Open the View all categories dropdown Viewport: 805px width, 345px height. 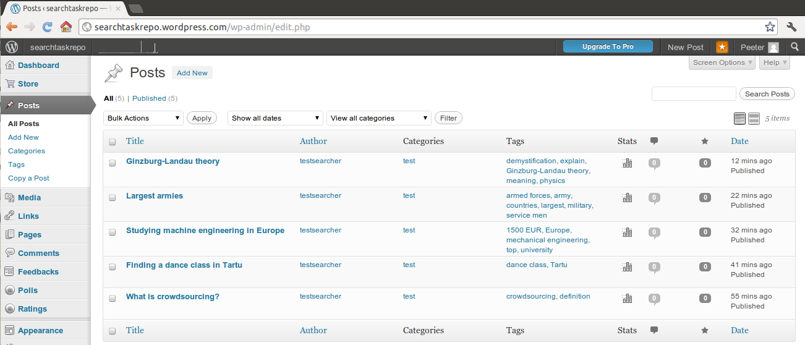[379, 118]
